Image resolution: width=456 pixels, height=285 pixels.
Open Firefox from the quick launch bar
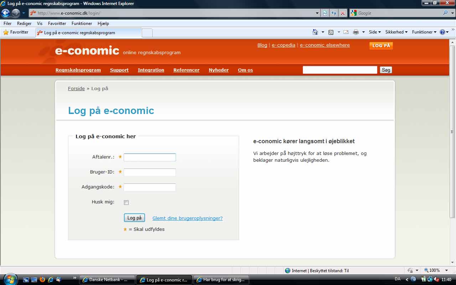[x=42, y=280]
